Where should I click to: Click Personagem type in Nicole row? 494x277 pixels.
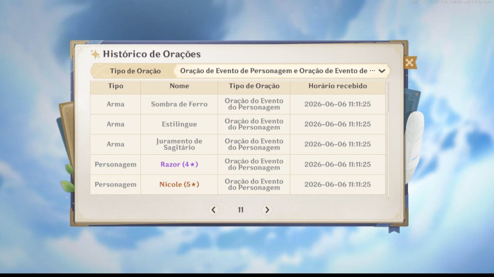[115, 185]
